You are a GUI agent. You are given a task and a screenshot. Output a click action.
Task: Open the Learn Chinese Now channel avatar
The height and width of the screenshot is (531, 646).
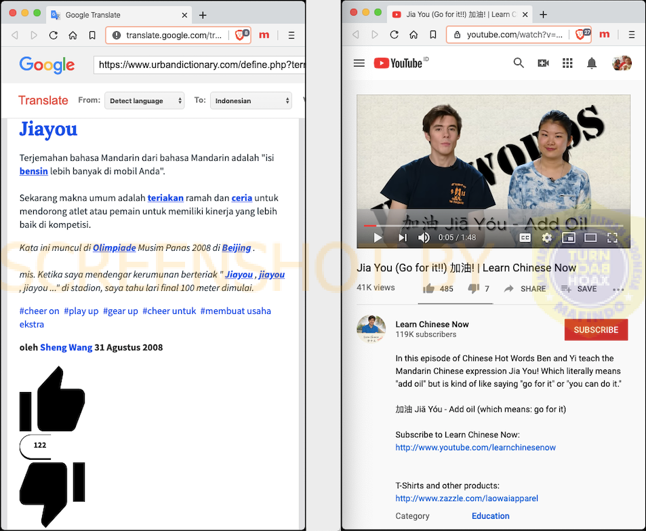click(x=371, y=329)
